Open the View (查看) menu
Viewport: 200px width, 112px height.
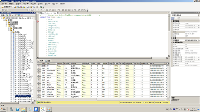(x=19, y=4)
